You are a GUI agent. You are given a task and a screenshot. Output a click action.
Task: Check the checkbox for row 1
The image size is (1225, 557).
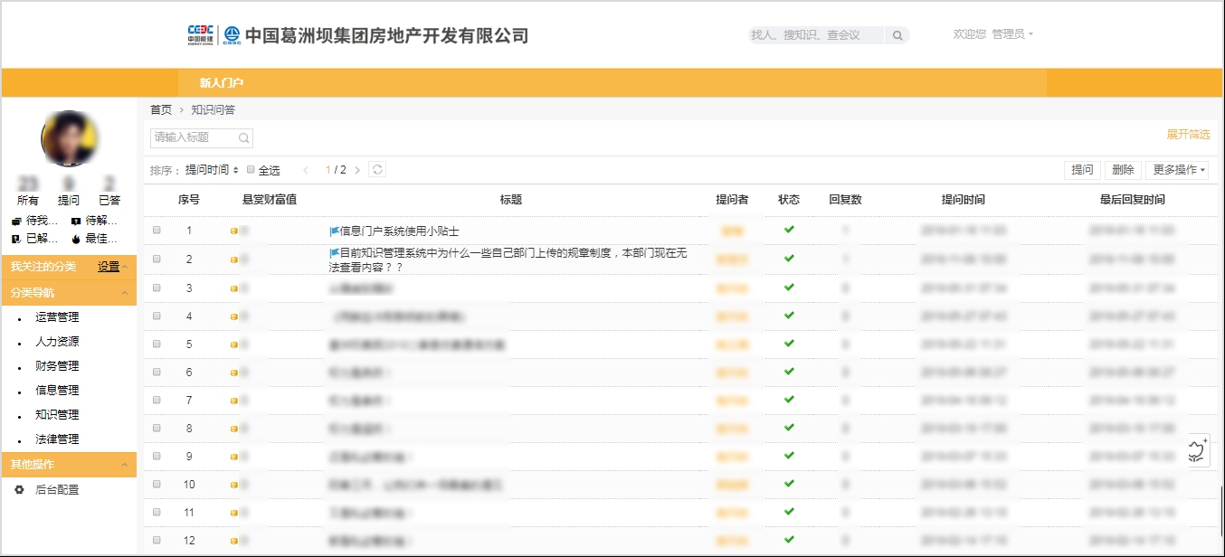157,231
